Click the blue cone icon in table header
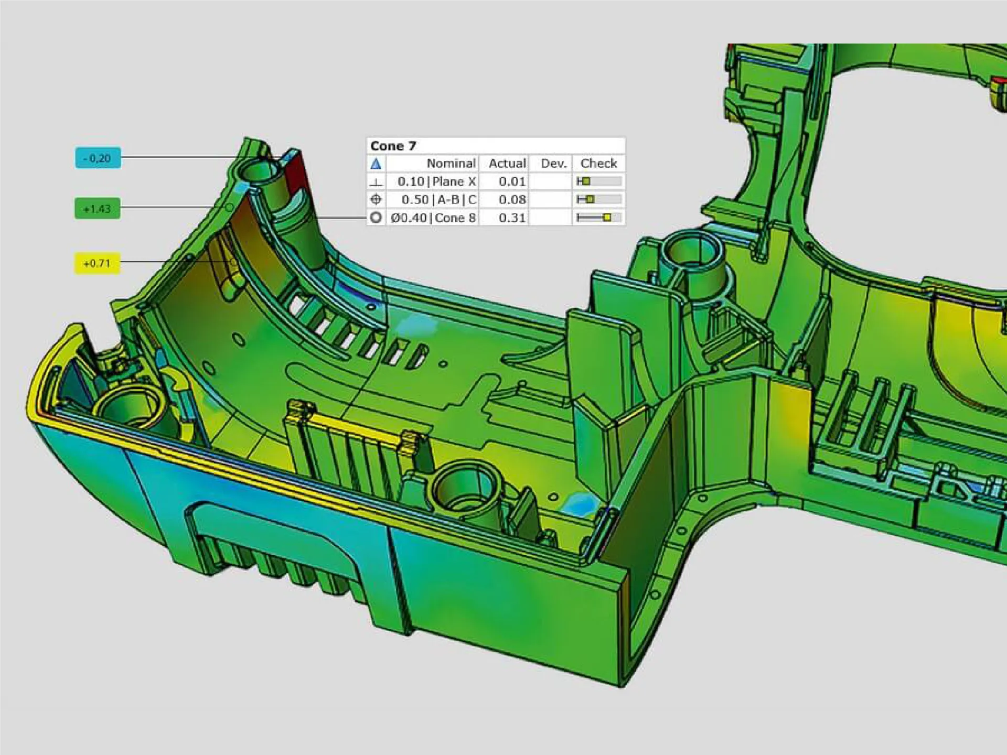 [376, 164]
